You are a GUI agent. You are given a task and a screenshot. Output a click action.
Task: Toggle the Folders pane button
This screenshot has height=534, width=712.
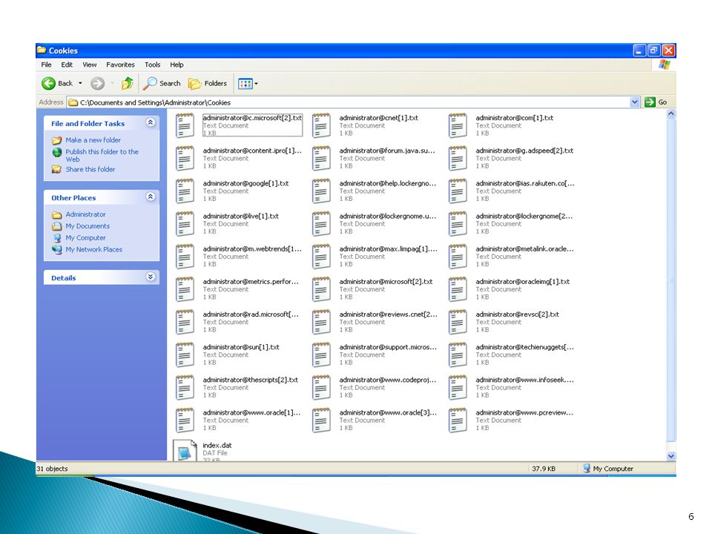(208, 84)
